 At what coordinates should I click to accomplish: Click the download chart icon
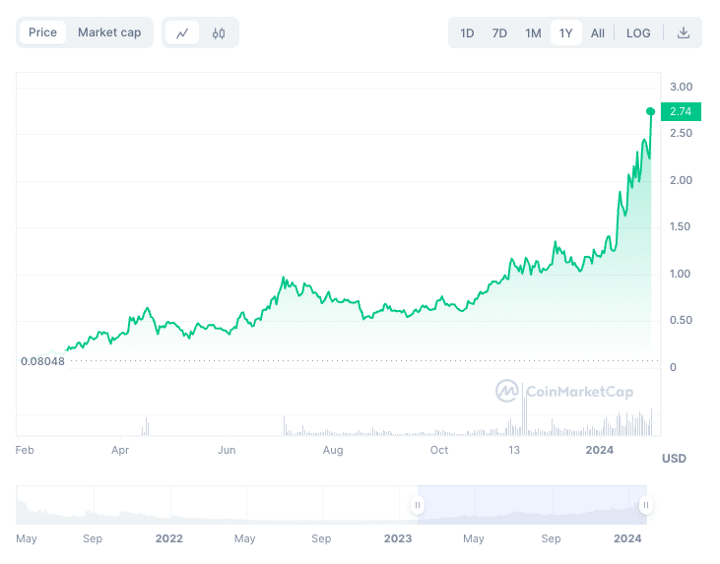click(684, 32)
